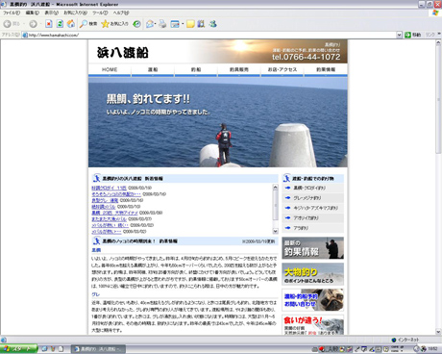Click the hero ocean fishing photo

(218, 122)
